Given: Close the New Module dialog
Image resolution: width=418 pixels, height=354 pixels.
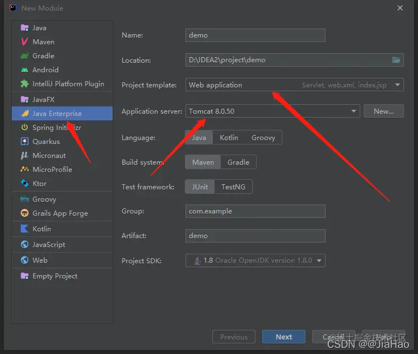Looking at the screenshot, I should pos(400,8).
